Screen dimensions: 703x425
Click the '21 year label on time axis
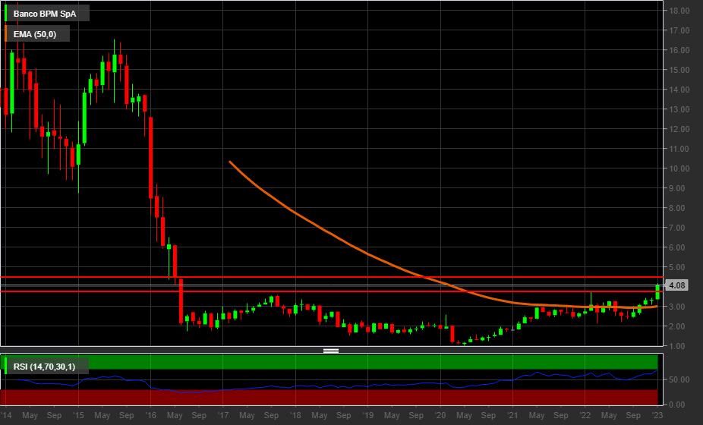click(x=512, y=415)
